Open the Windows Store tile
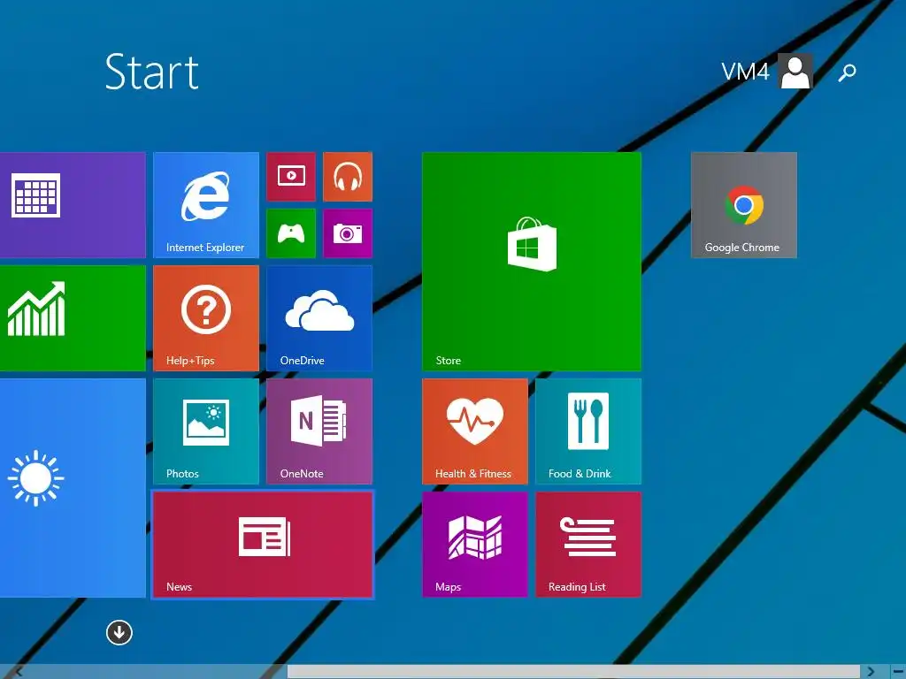This screenshot has width=906, height=679. tap(532, 262)
